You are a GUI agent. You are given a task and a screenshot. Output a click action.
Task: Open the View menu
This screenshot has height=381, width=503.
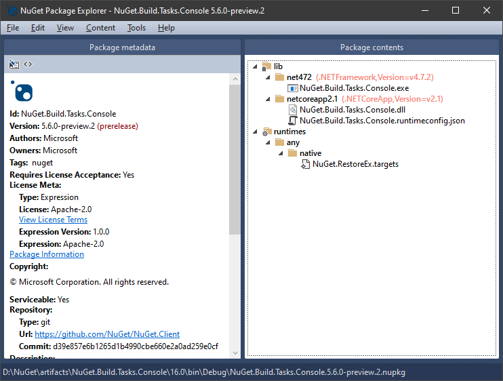tap(65, 28)
